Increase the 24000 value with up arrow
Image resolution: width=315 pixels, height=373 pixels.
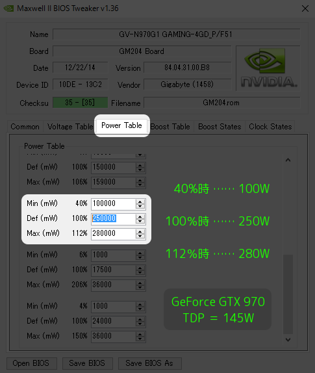(x=140, y=319)
